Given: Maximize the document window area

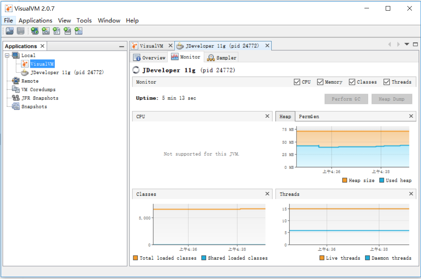Looking at the screenshot, I should 415,44.
